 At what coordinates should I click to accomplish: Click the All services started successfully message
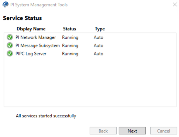[46, 116]
